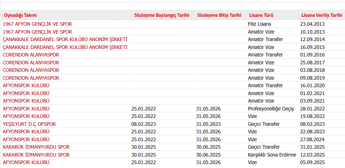Click 'Geçici Transfer' in the YEŞİLYURT row

point(264,124)
